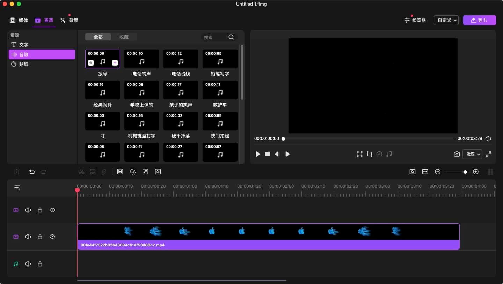The image size is (503, 284).
Task: Take a snapshot with camera icon
Action: pyautogui.click(x=457, y=154)
